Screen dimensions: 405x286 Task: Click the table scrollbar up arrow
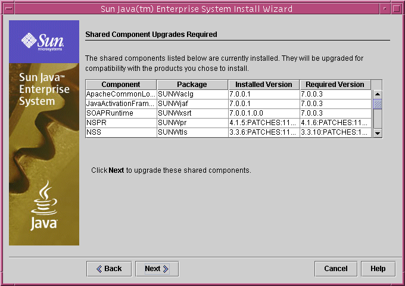[x=378, y=94]
